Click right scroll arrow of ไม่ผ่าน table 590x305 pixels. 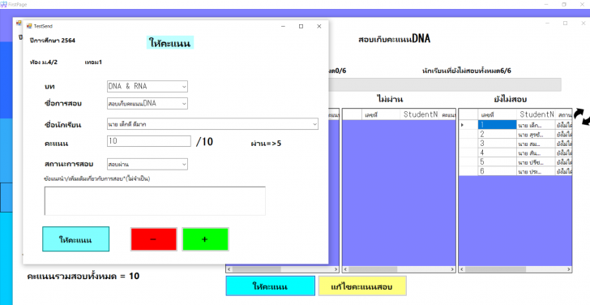tap(453, 269)
